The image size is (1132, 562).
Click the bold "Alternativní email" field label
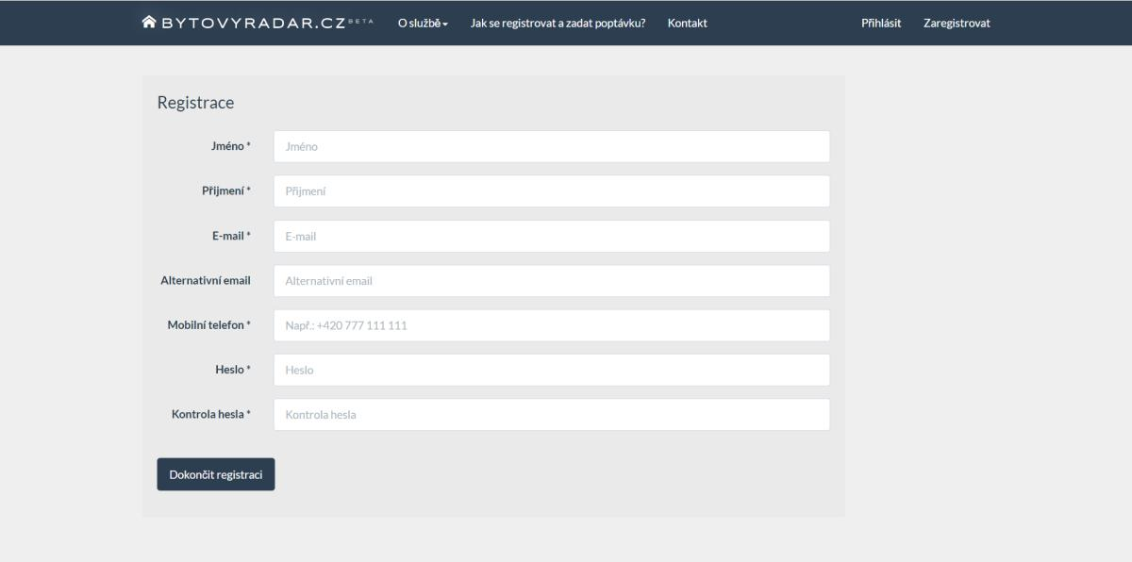206,281
